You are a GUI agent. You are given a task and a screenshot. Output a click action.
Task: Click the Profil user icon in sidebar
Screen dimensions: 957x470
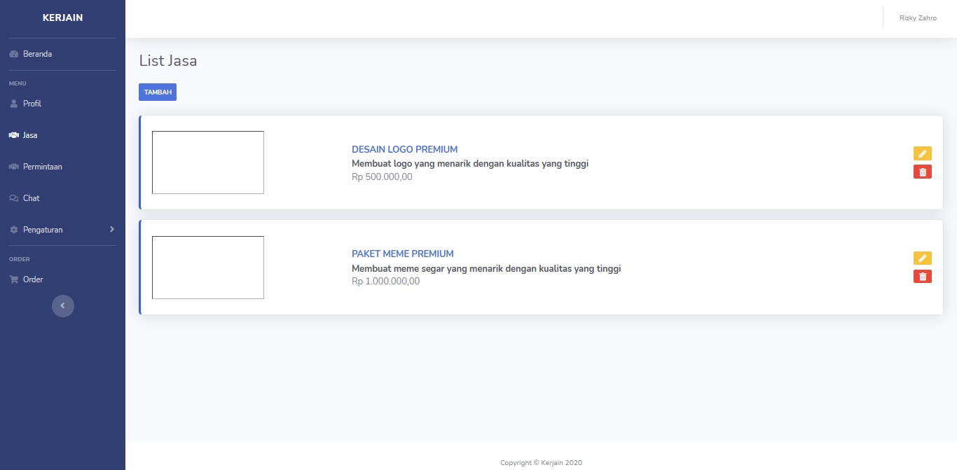pos(13,104)
